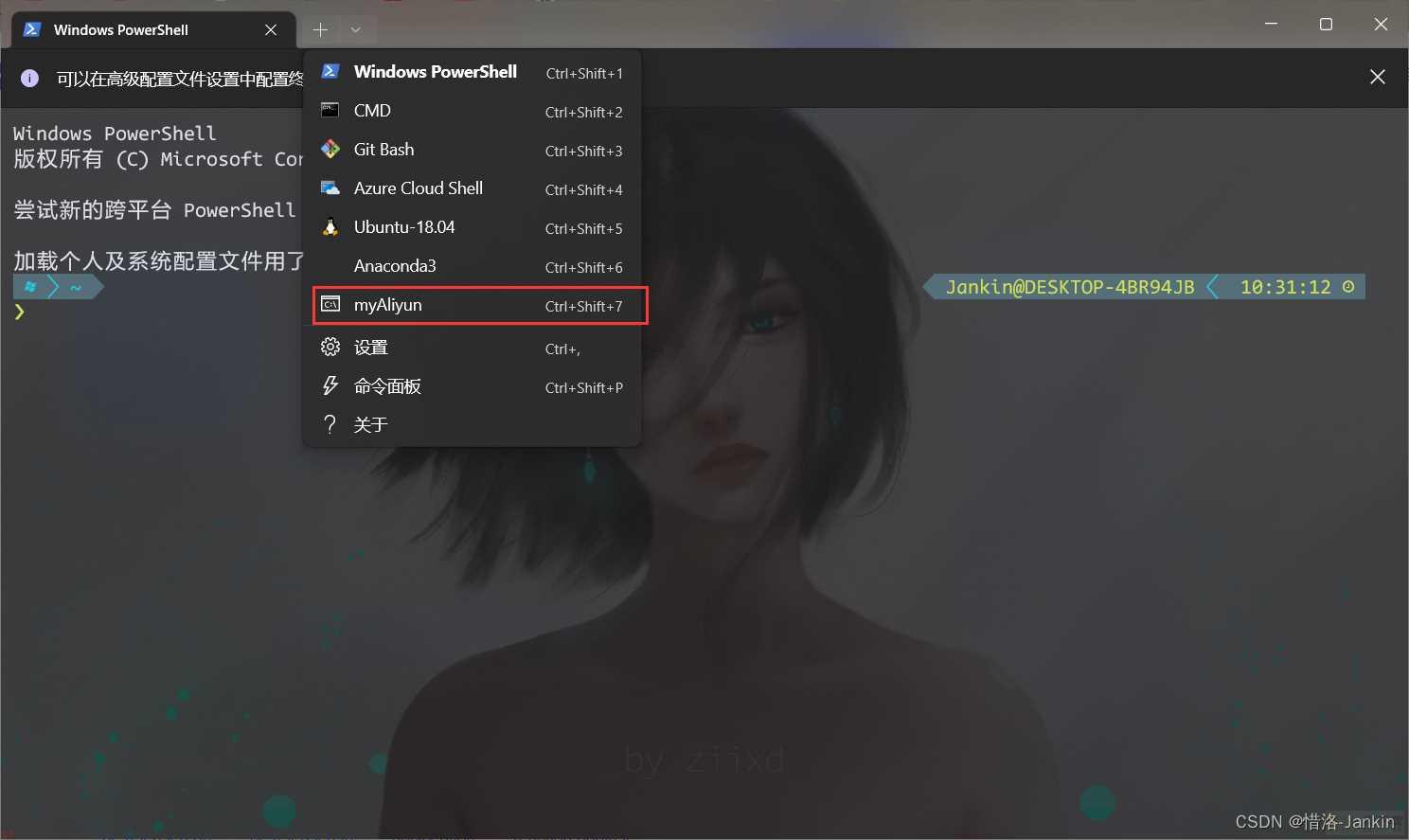1409x840 pixels.
Task: Open a Windows PowerShell profile from dropdown
Action: [472, 72]
